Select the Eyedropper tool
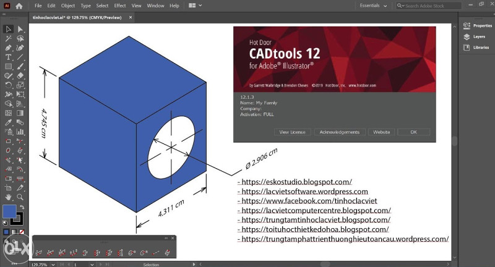 [8, 122]
